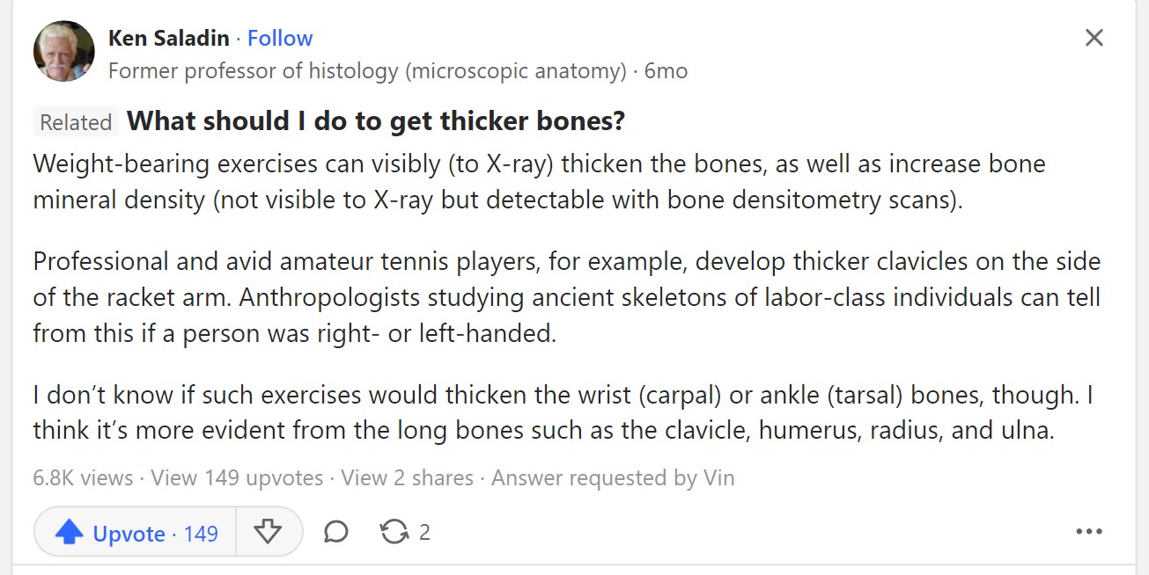Screen dimensions: 1149x575
Task: Visit the Ken Saladin author name link
Action: 168,38
